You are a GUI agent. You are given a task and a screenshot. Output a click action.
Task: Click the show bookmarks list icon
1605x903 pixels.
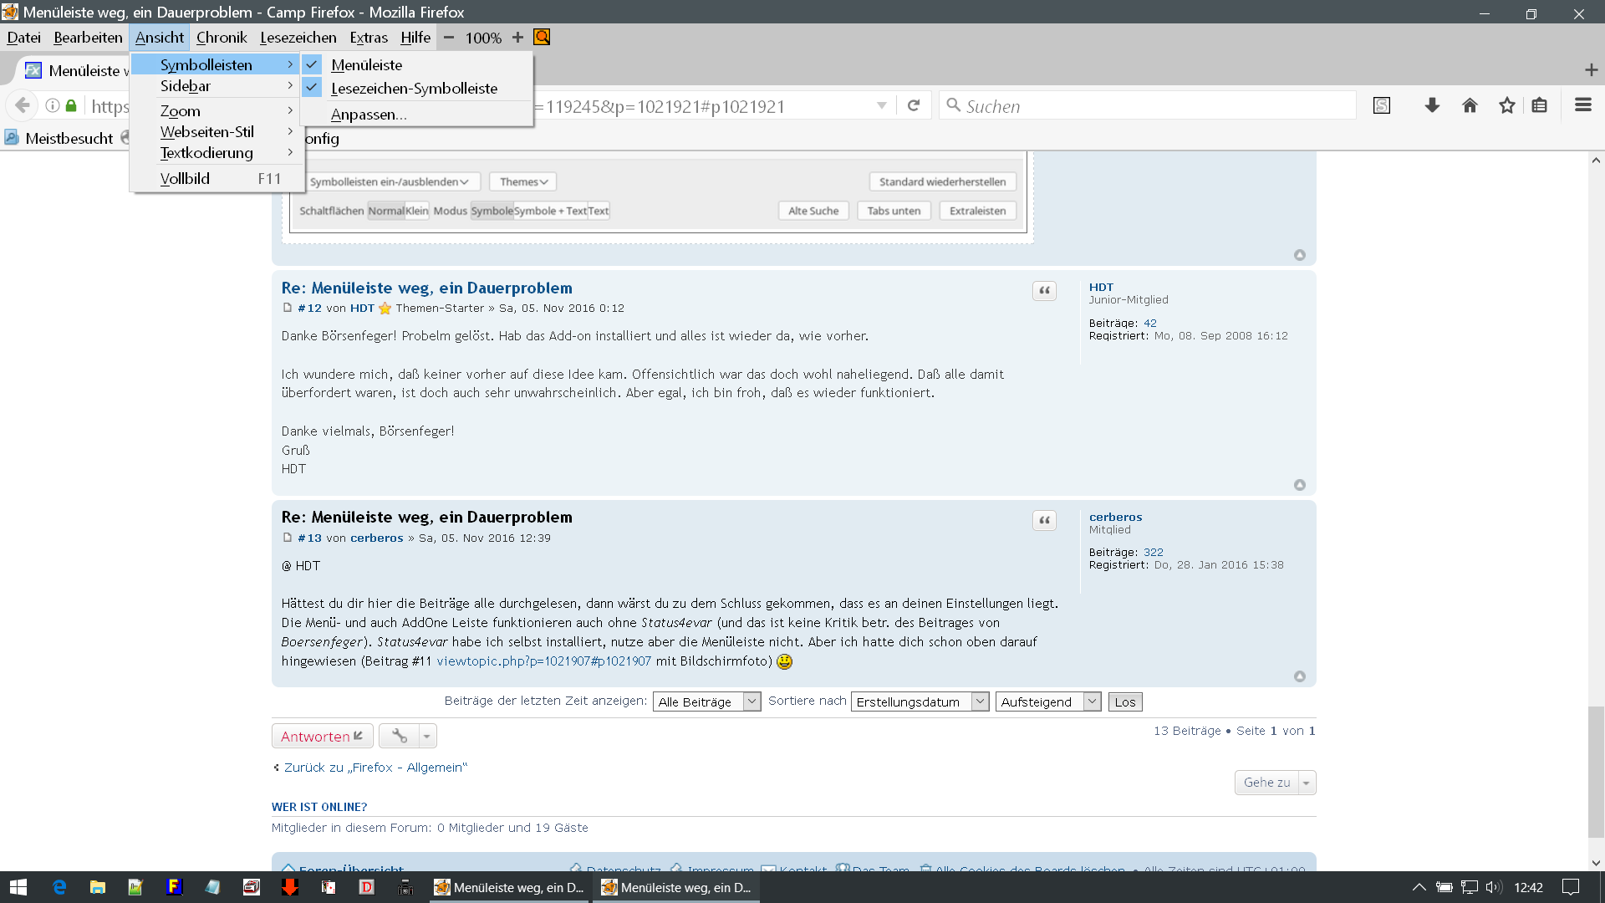(x=1540, y=105)
